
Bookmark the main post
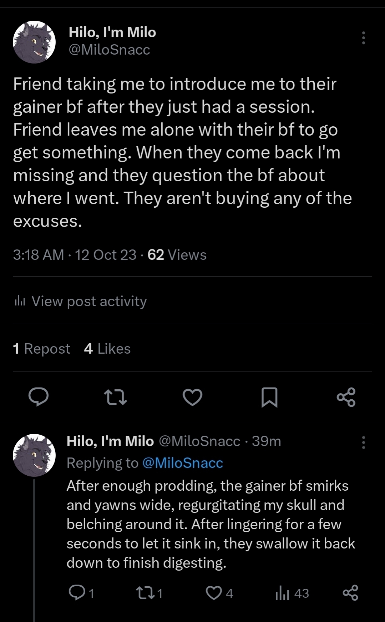(x=269, y=397)
